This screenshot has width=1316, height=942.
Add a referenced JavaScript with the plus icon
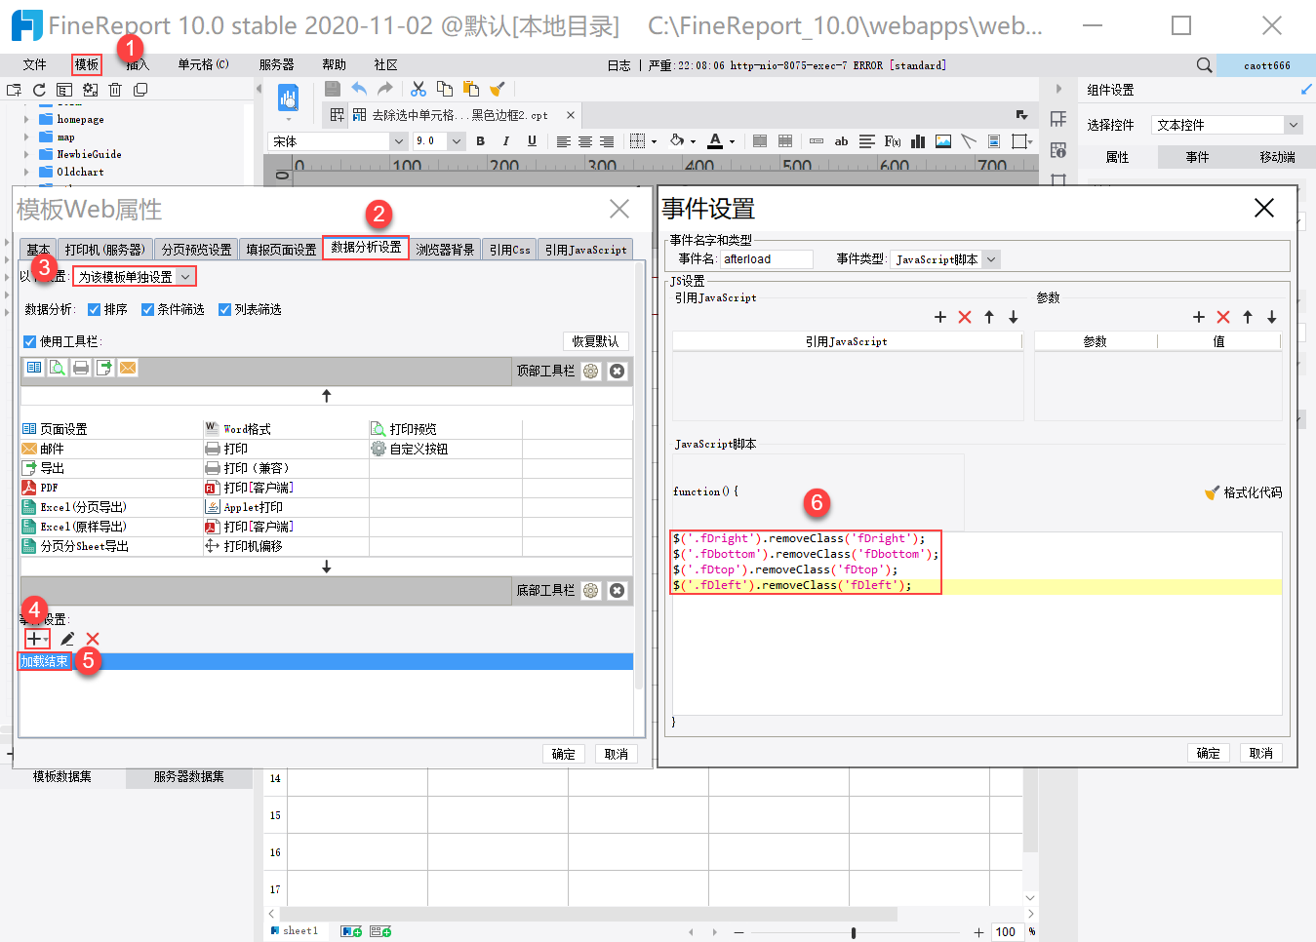(x=940, y=317)
